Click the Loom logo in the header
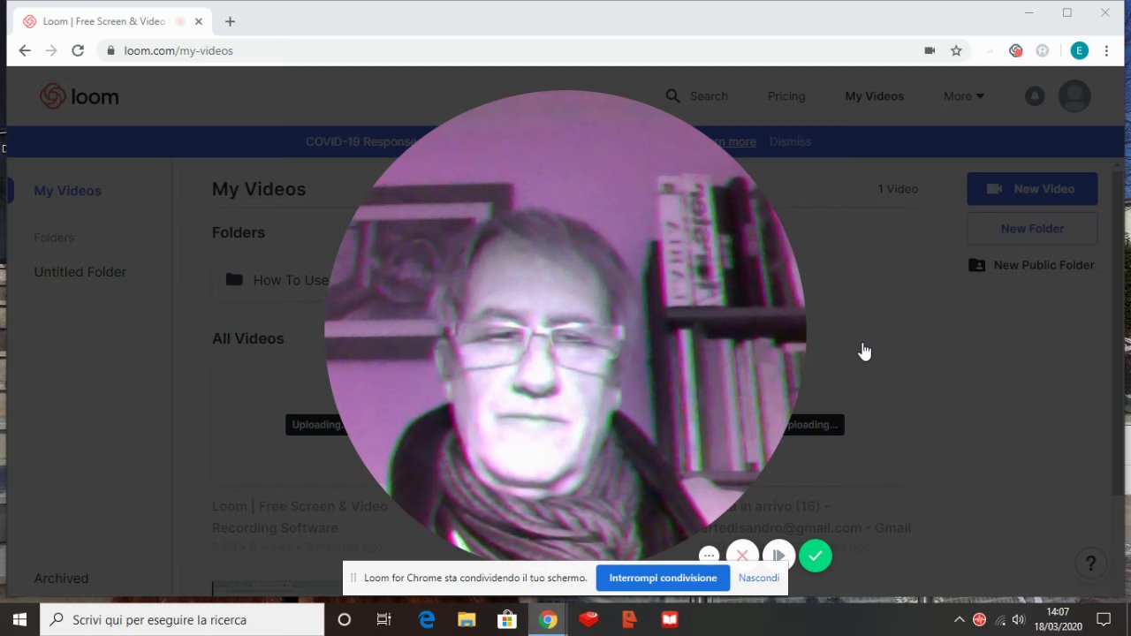The height and width of the screenshot is (636, 1131). pyautogui.click(x=80, y=96)
